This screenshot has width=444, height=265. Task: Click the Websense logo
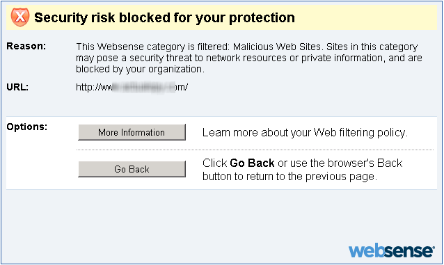(392, 250)
